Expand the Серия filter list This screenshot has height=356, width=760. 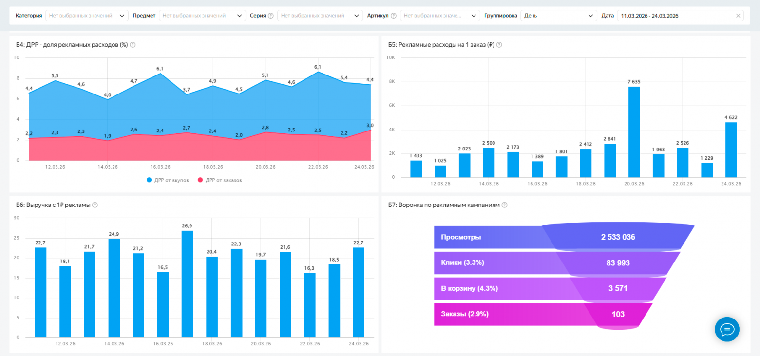(x=320, y=15)
